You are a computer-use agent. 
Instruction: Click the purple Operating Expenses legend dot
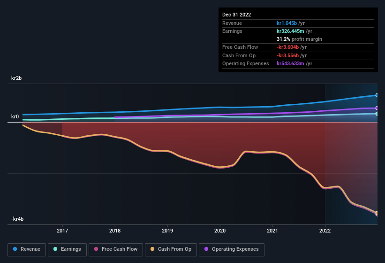point(206,249)
